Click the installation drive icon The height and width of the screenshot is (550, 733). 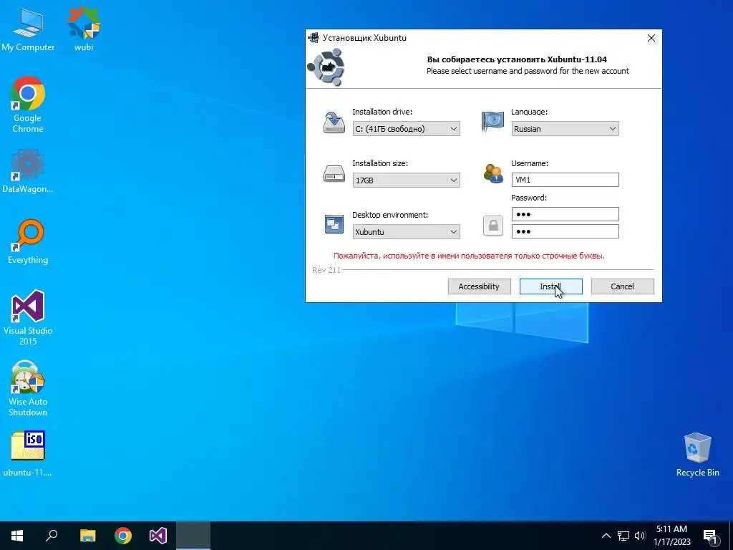point(334,122)
